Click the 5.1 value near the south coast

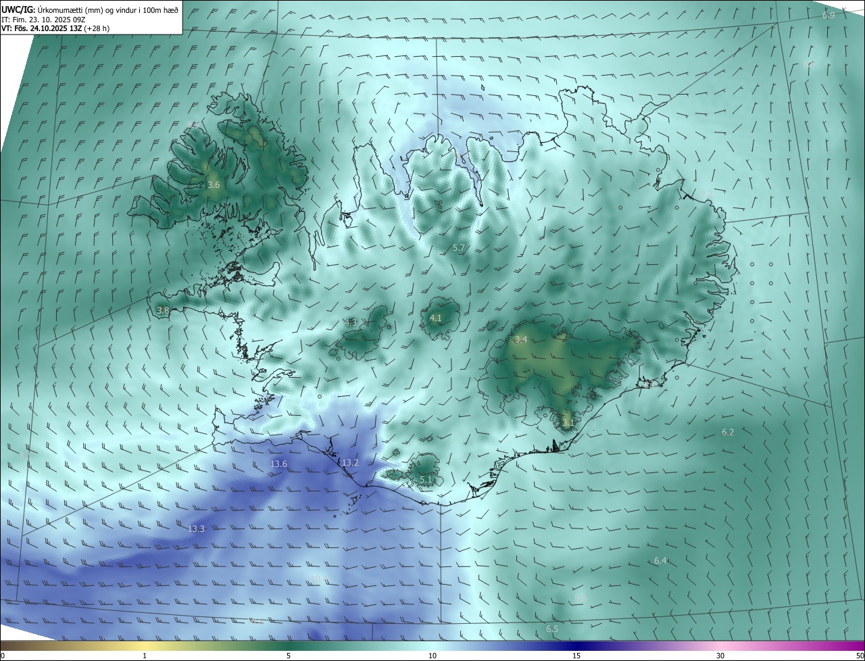pos(426,479)
